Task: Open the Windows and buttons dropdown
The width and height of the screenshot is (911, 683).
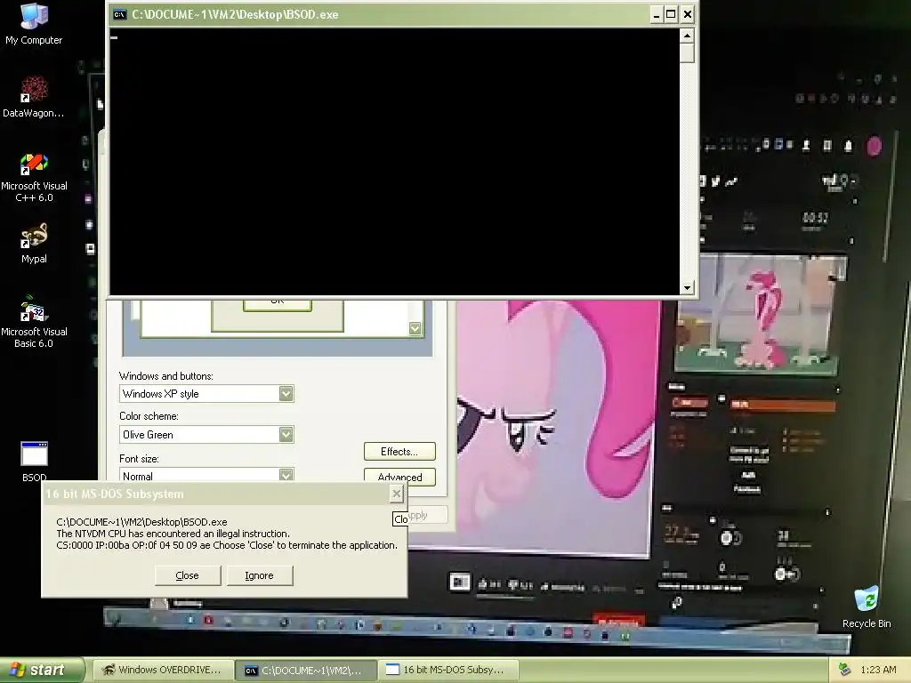Action: tap(286, 394)
